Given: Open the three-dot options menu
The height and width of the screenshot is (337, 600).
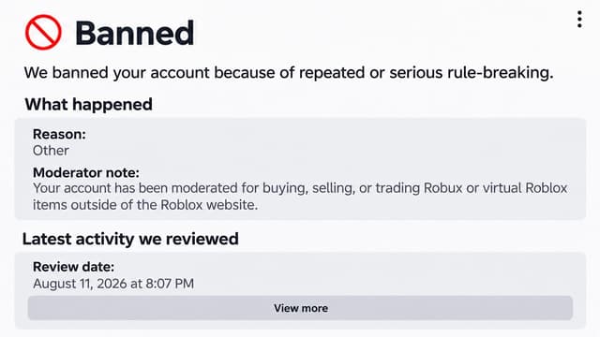Looking at the screenshot, I should [x=579, y=19].
